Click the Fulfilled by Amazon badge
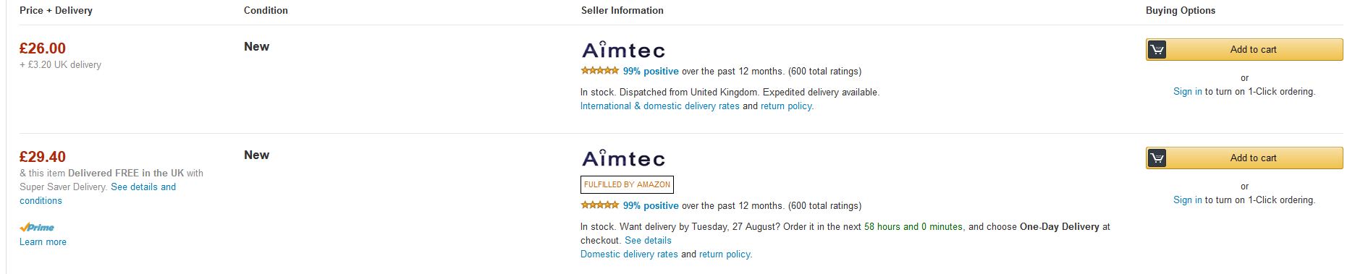Screen dimensions: 1355x274 tap(627, 184)
